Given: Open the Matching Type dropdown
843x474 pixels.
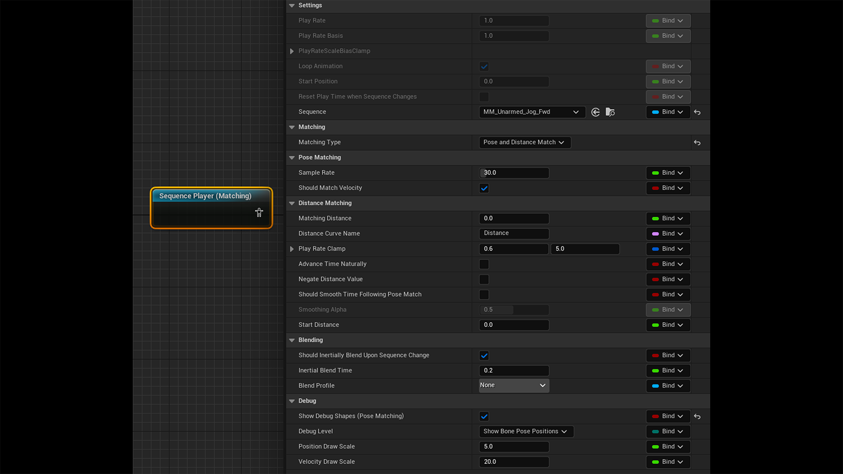Looking at the screenshot, I should pyautogui.click(x=524, y=142).
